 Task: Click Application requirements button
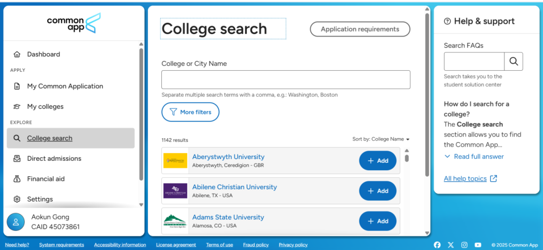pyautogui.click(x=359, y=29)
